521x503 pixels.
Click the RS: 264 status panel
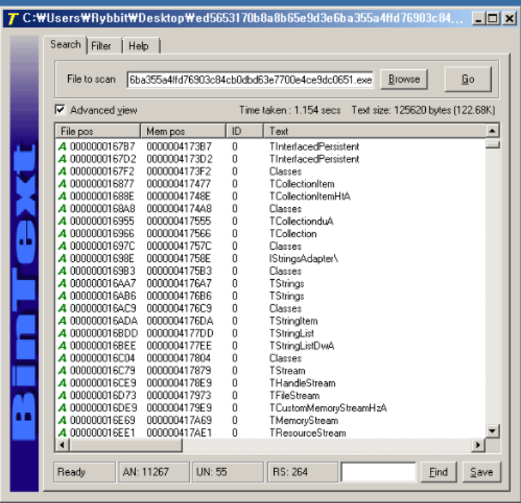pyautogui.click(x=303, y=472)
